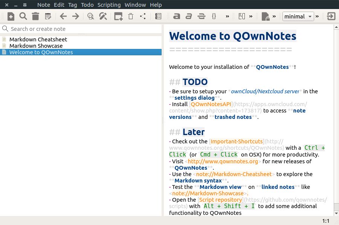Viewport: 339px width, 225px height.
Task: Open the Tag menu
Action: coord(73,5)
